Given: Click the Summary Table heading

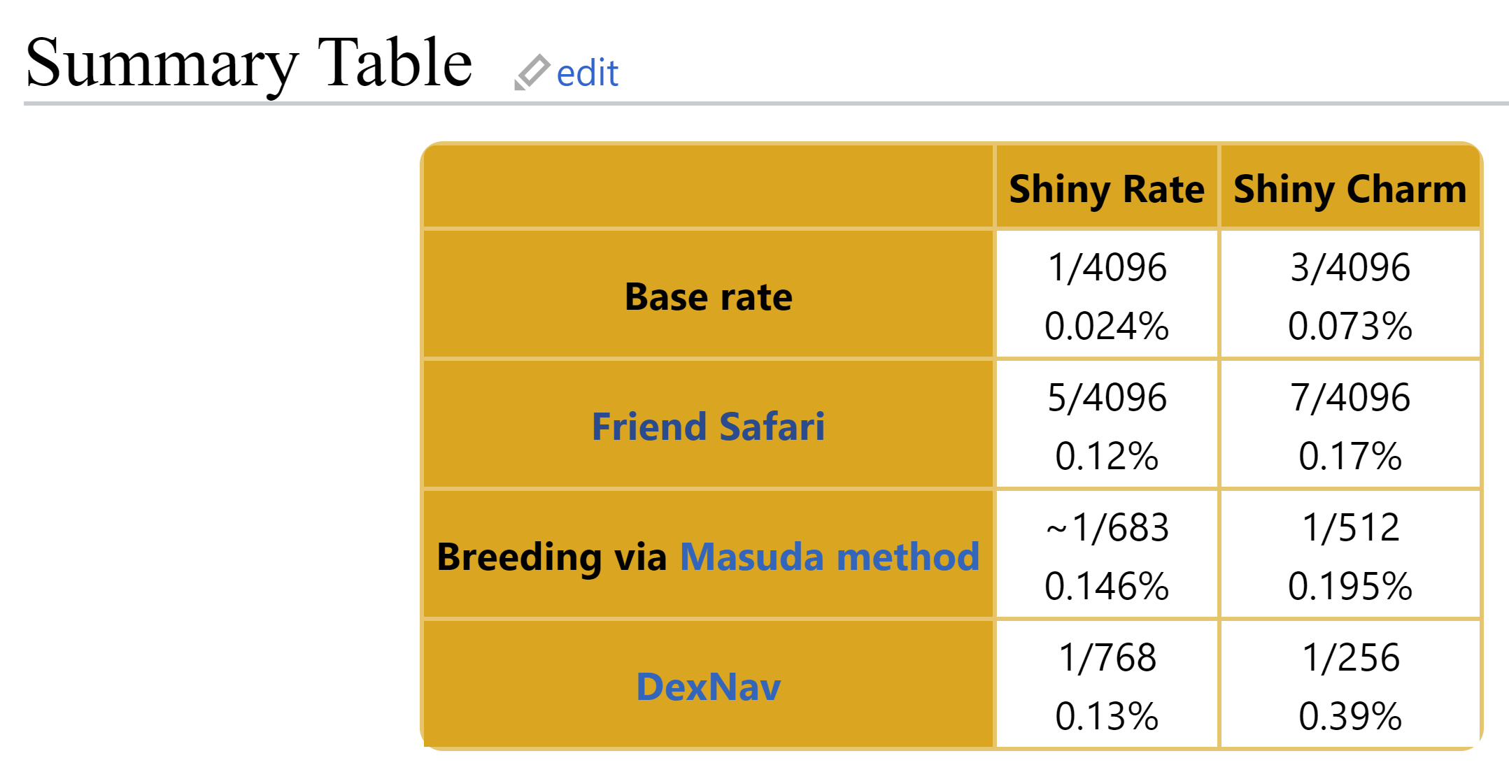Looking at the screenshot, I should coord(249,63).
